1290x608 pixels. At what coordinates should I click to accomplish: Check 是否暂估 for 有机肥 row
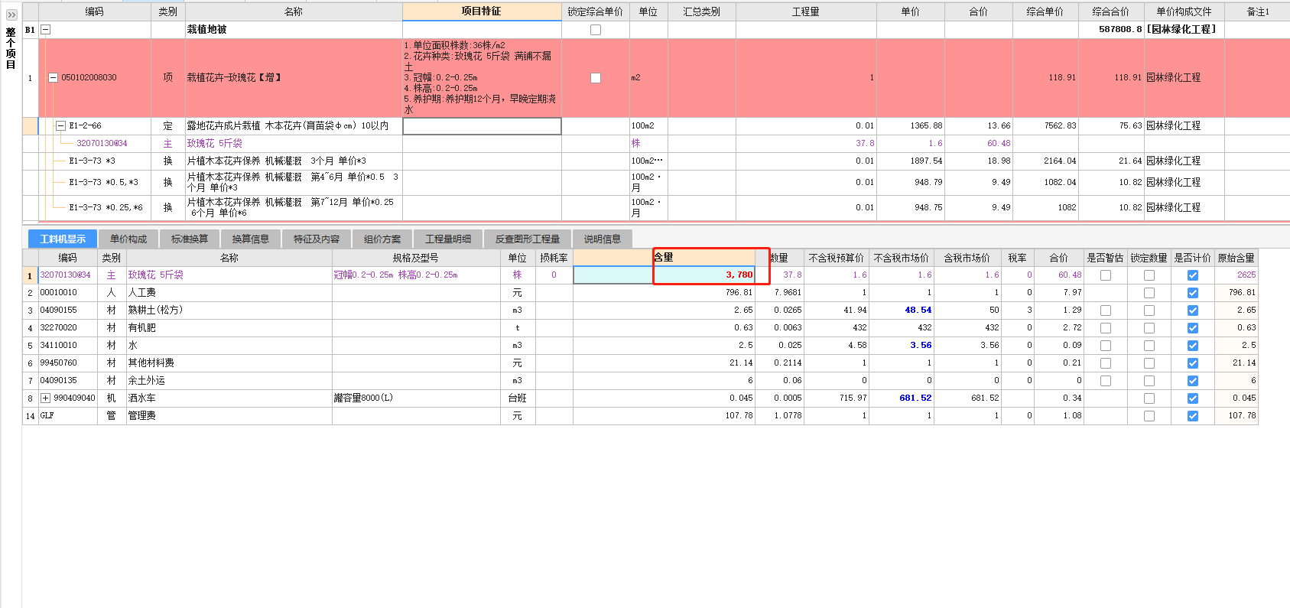point(1106,328)
